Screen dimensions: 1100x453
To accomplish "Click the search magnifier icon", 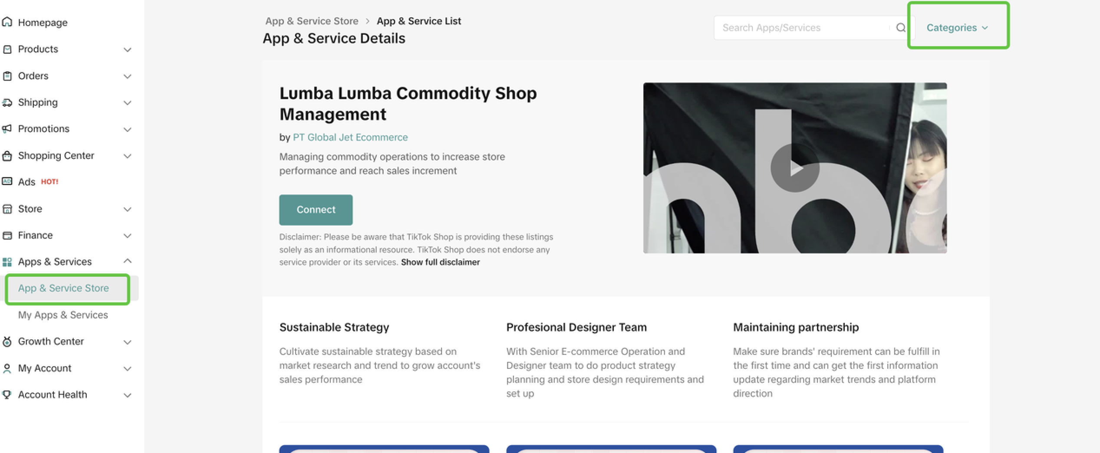I will (901, 28).
